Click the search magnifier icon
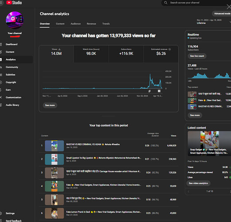231x222 pixels. click(166, 3)
